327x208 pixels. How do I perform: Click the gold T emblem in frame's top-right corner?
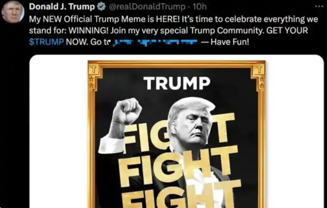(259, 69)
